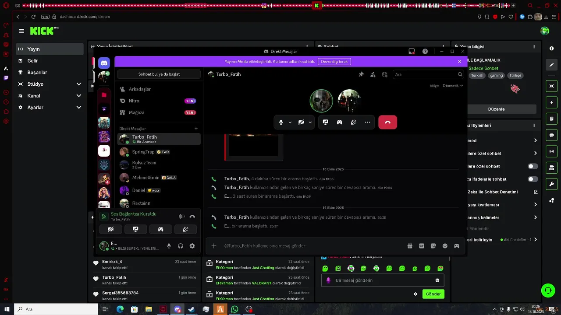
Task: Toggle camera button in voice connection panel
Action: [111, 229]
